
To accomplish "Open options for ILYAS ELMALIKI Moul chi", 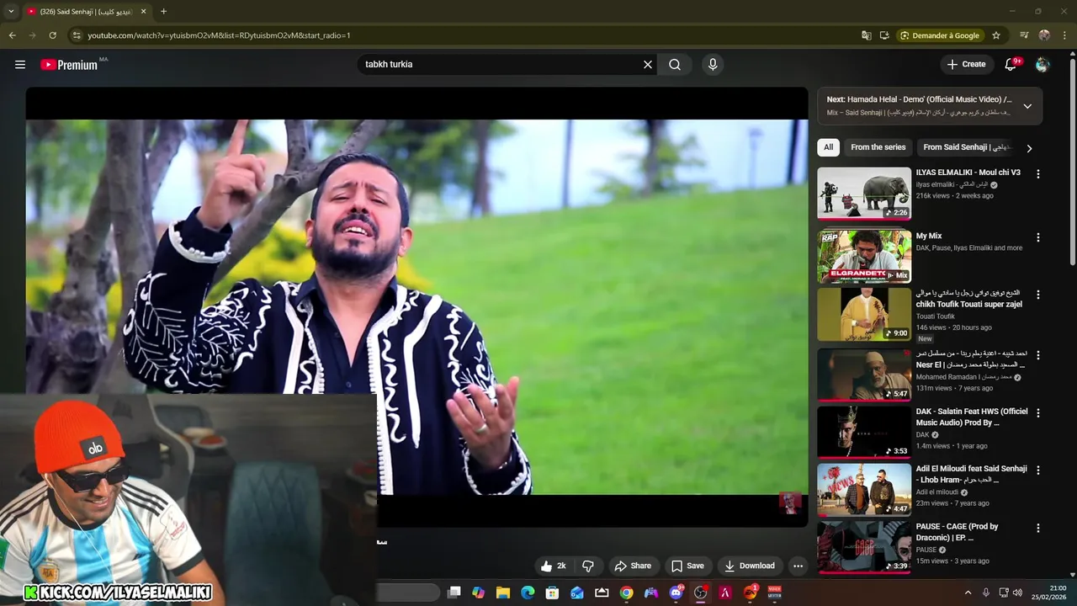I will coord(1037,173).
